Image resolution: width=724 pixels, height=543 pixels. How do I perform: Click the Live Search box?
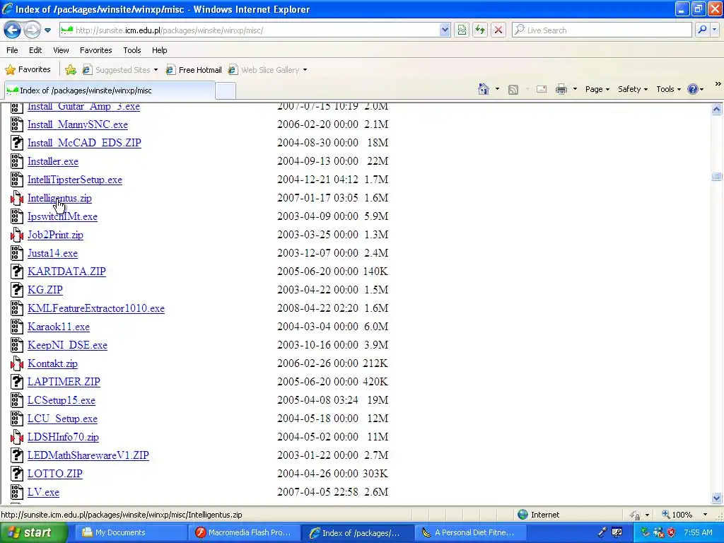pos(602,30)
